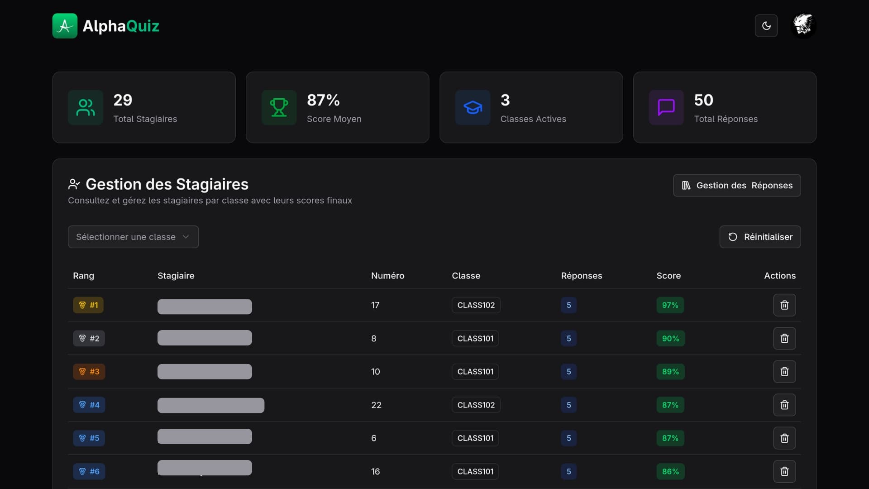Image resolution: width=869 pixels, height=489 pixels.
Task: Click the 97% score badge
Action: pos(670,305)
